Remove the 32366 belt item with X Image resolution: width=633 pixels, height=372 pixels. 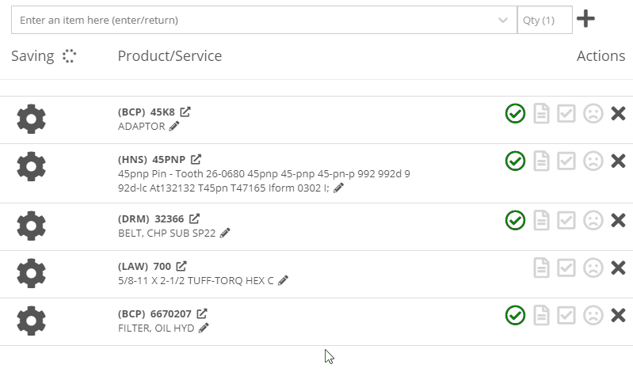point(618,220)
